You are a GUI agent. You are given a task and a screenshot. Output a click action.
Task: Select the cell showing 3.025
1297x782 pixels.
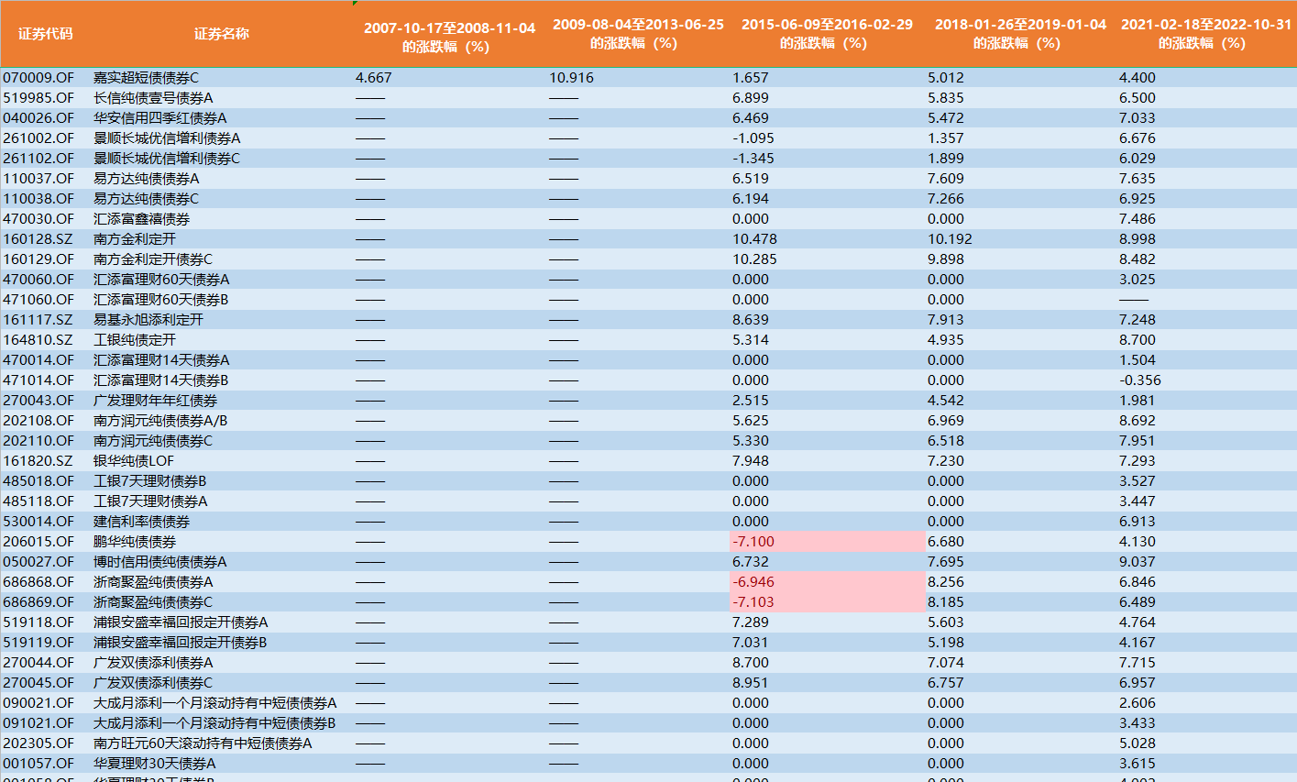point(1137,280)
